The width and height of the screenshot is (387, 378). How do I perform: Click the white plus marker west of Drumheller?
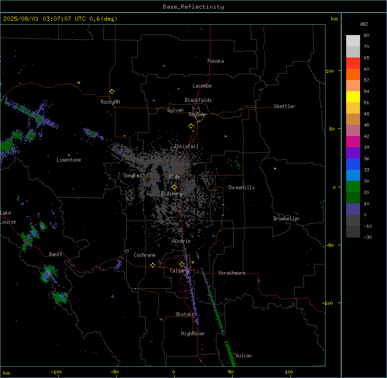pos(275,168)
